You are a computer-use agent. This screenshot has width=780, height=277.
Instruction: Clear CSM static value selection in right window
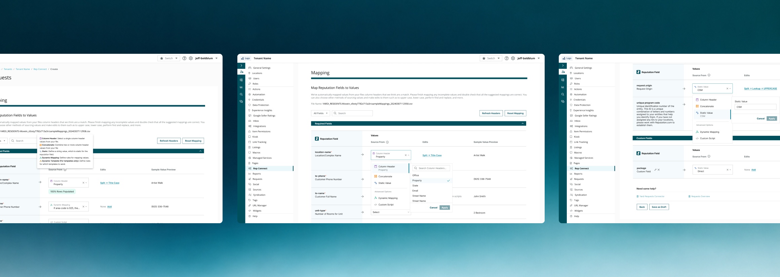click(x=727, y=88)
